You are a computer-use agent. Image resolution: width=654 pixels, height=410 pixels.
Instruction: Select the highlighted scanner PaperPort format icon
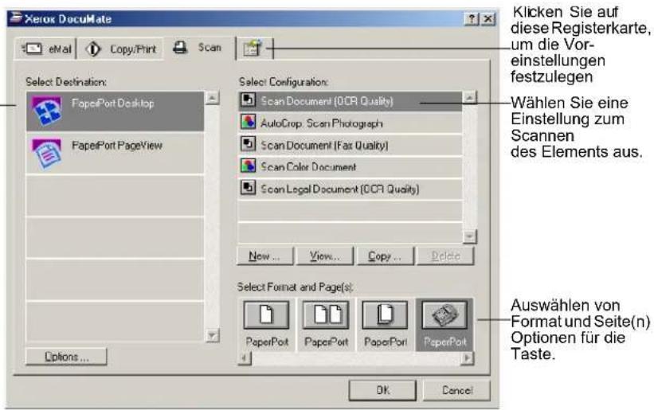pyautogui.click(x=444, y=315)
